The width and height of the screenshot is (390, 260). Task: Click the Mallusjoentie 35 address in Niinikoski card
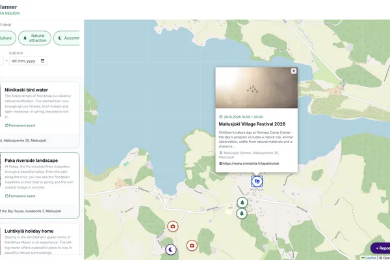[23, 140]
